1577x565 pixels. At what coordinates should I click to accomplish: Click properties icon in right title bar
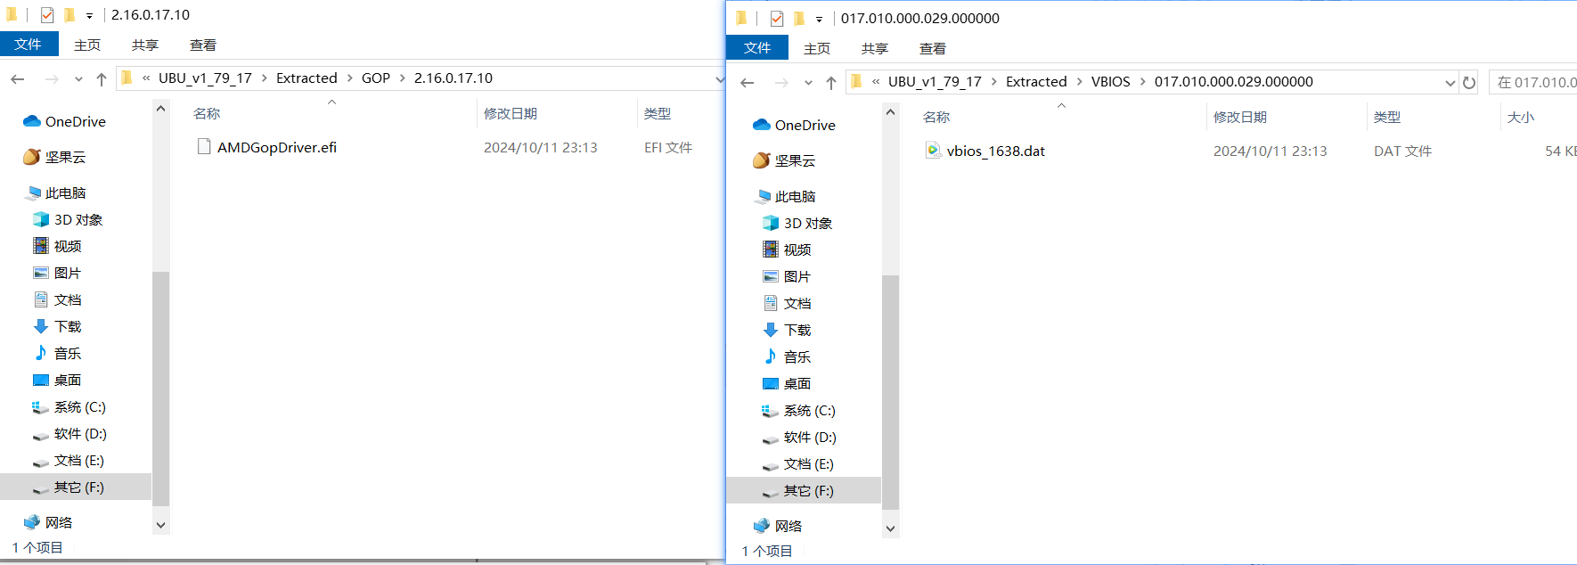point(777,19)
